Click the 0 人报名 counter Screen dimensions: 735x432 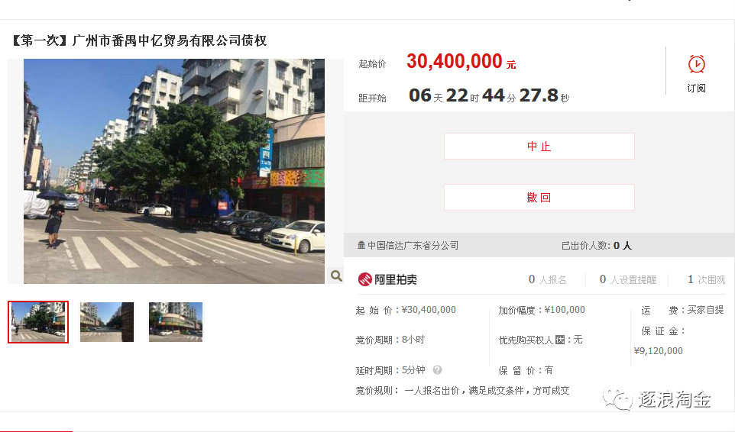(547, 279)
